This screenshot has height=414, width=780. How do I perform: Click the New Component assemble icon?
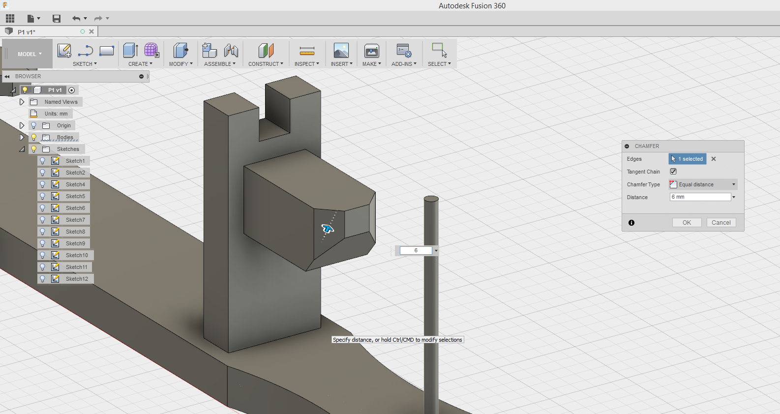coord(210,50)
